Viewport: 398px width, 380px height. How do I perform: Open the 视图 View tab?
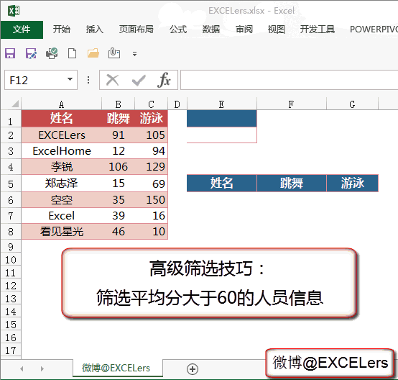point(277,30)
